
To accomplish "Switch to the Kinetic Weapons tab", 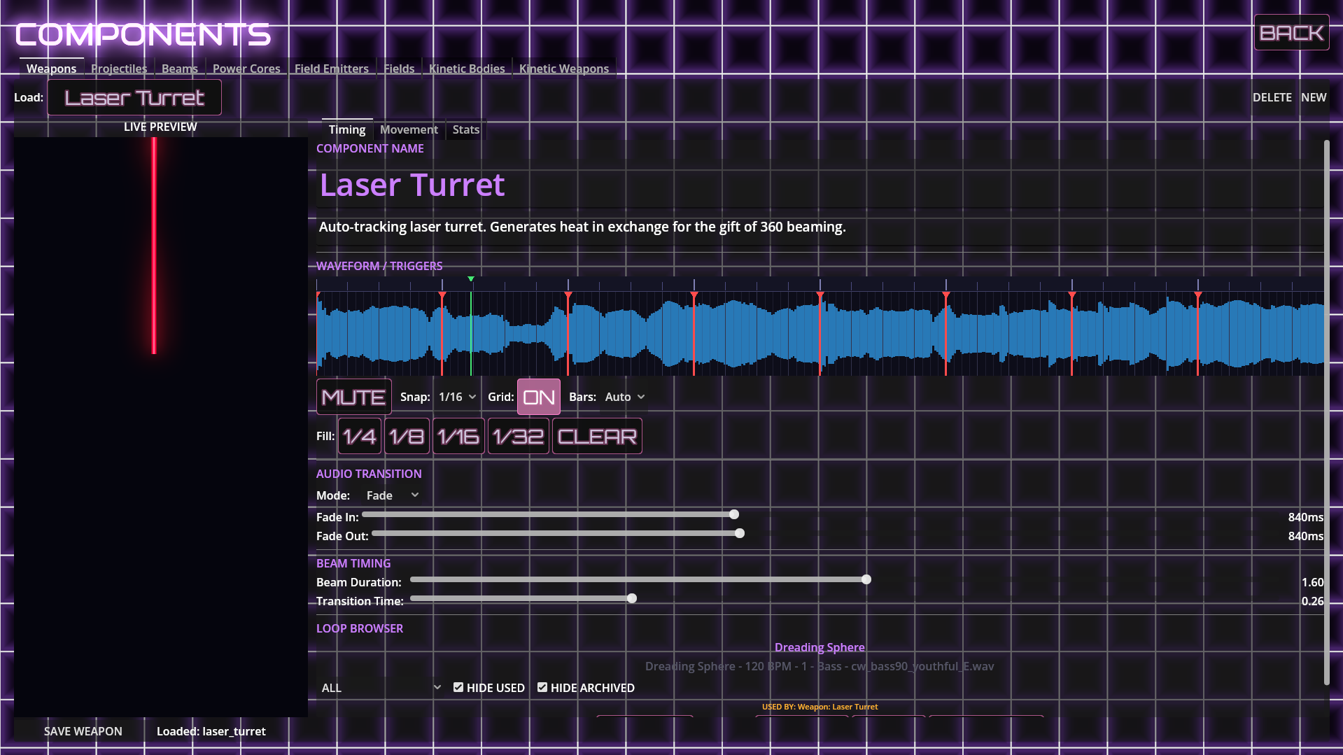I will point(564,69).
